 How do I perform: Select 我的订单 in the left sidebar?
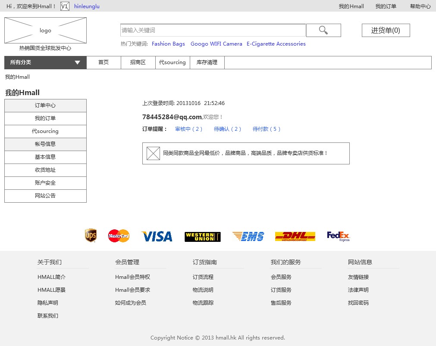click(45, 118)
